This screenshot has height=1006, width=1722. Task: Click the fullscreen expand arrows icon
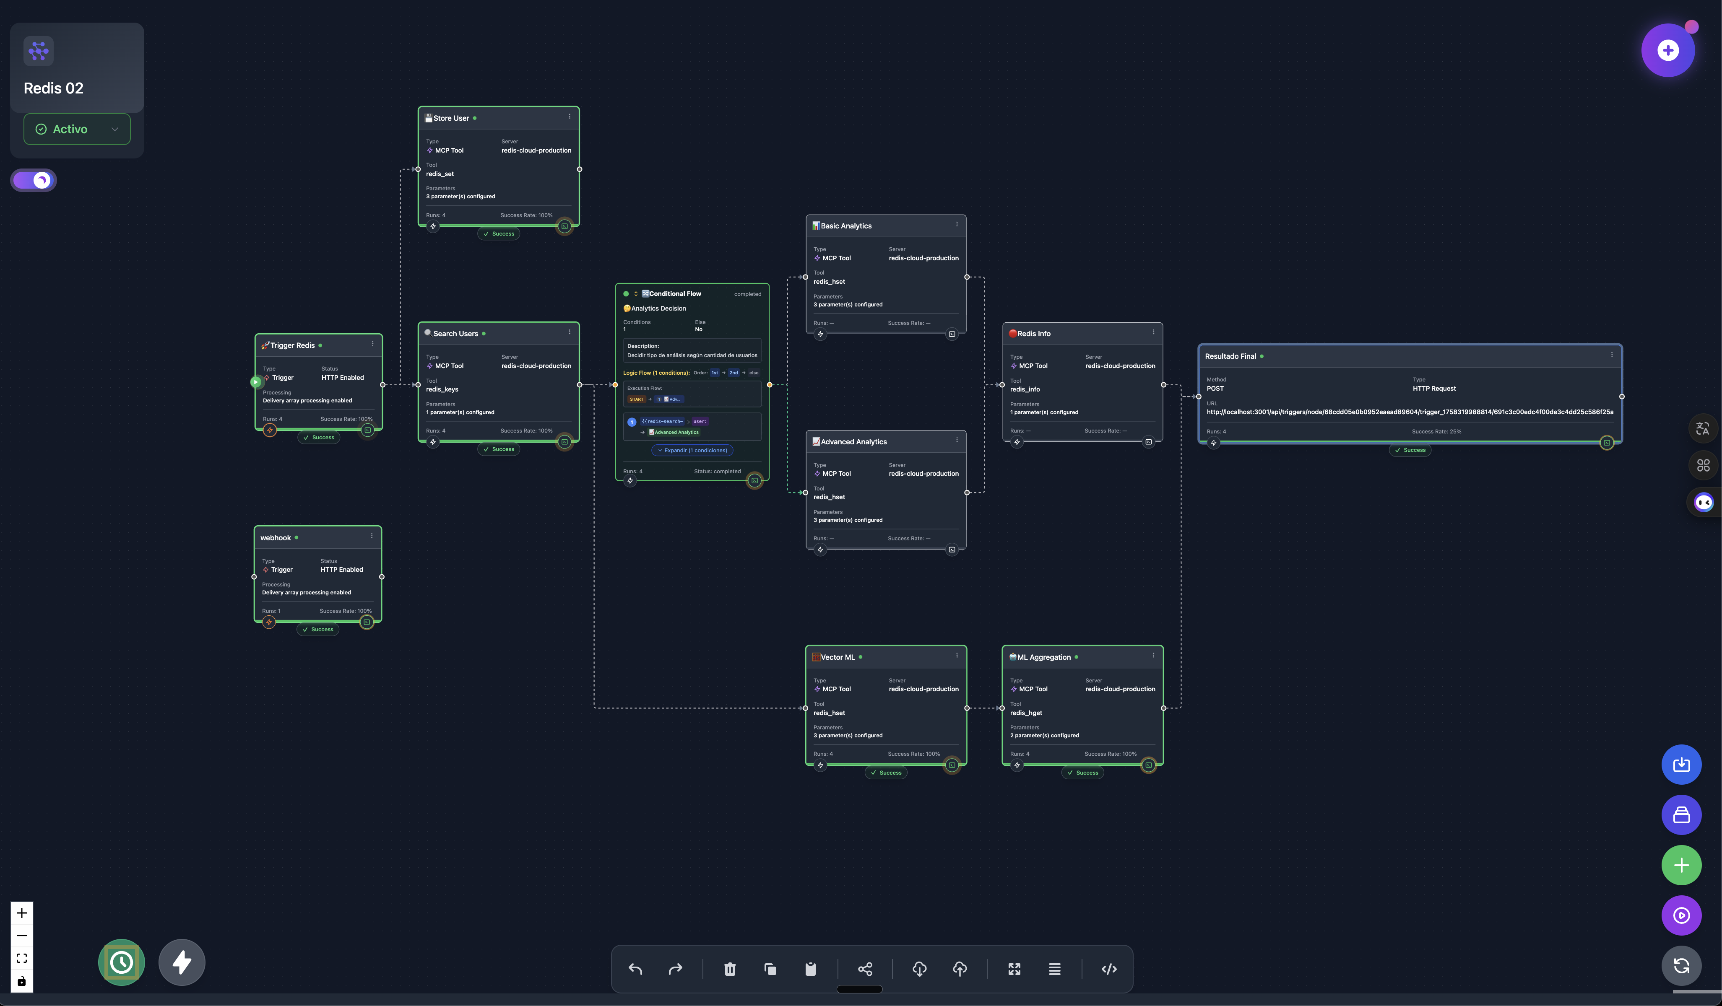coord(1014,968)
